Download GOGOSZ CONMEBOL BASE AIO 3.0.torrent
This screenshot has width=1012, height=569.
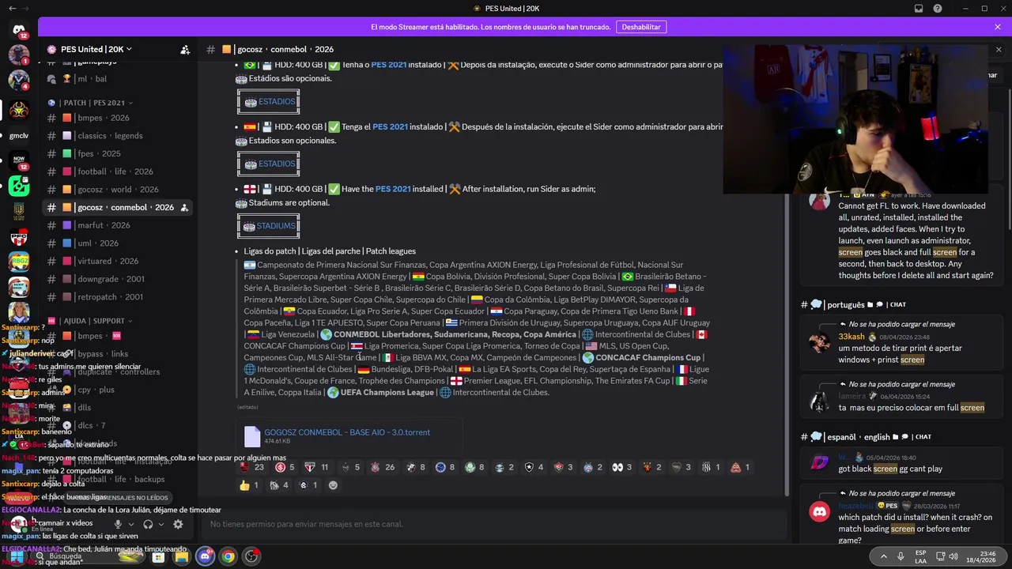pyautogui.click(x=347, y=432)
